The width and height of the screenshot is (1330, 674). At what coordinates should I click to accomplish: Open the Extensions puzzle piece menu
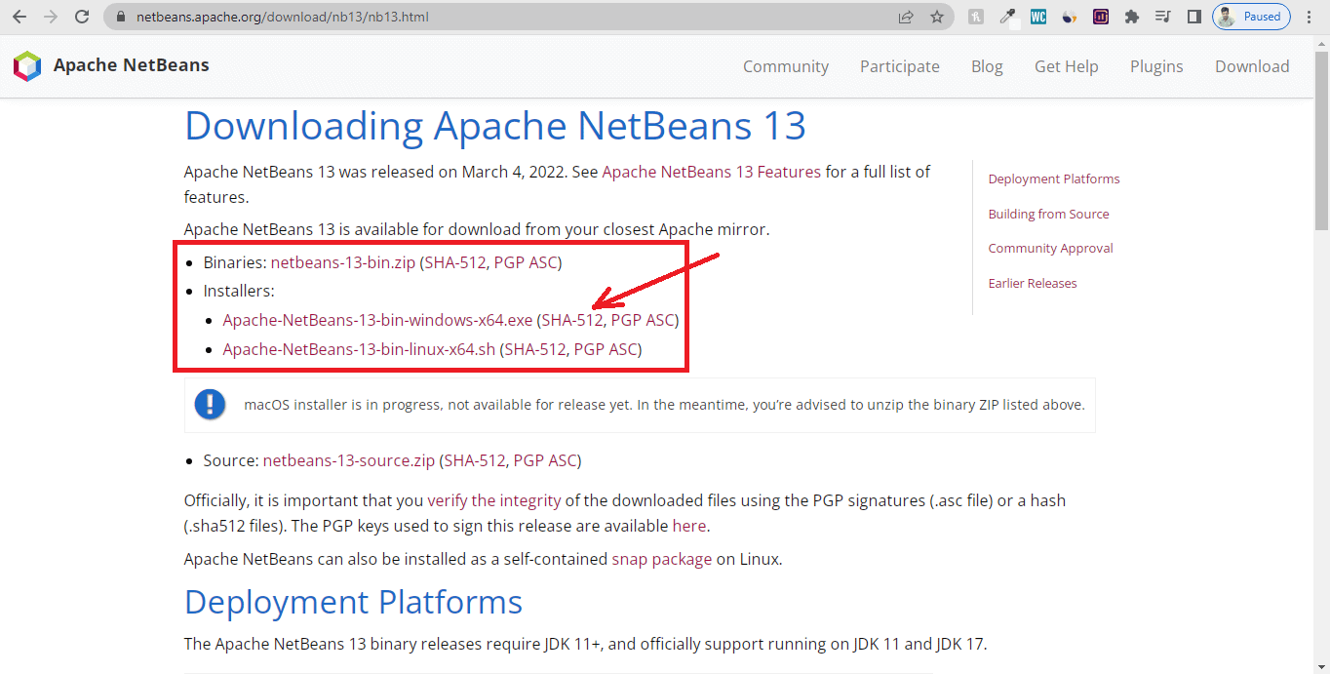pos(1132,17)
